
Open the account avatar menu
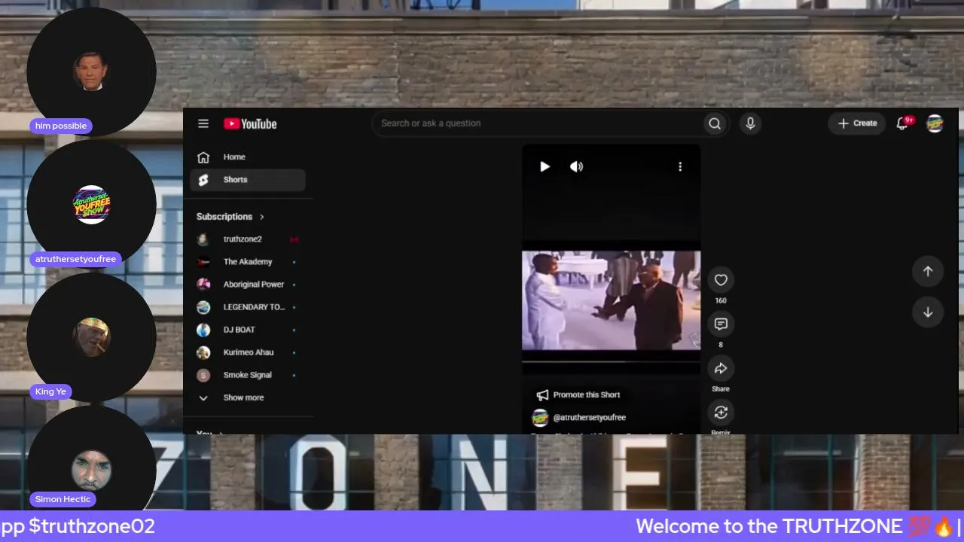point(935,123)
